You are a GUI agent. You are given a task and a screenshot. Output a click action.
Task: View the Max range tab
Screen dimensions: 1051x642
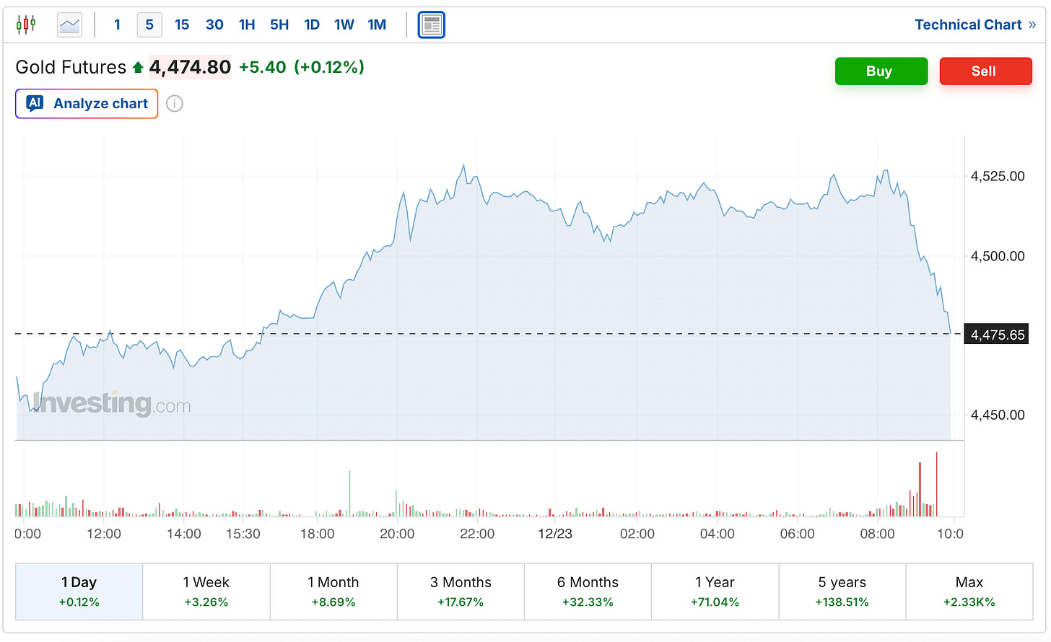(x=969, y=592)
